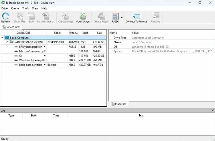The height and width of the screenshot is (141, 215).
Task: Select the C: partition row
Action: coord(53,56)
